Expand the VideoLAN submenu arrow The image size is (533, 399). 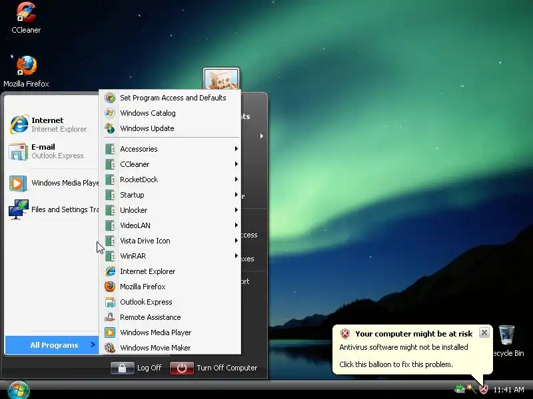click(236, 225)
